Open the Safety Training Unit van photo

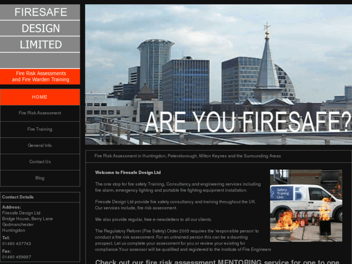306,205
